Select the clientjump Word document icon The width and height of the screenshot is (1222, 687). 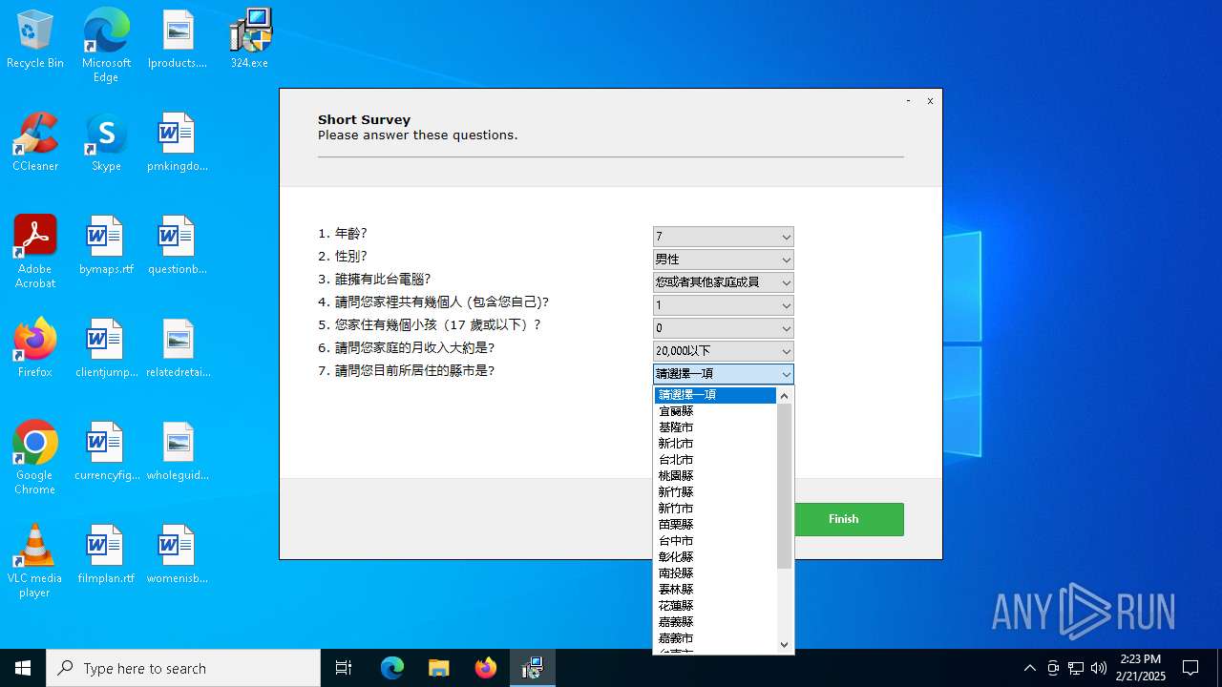click(106, 349)
